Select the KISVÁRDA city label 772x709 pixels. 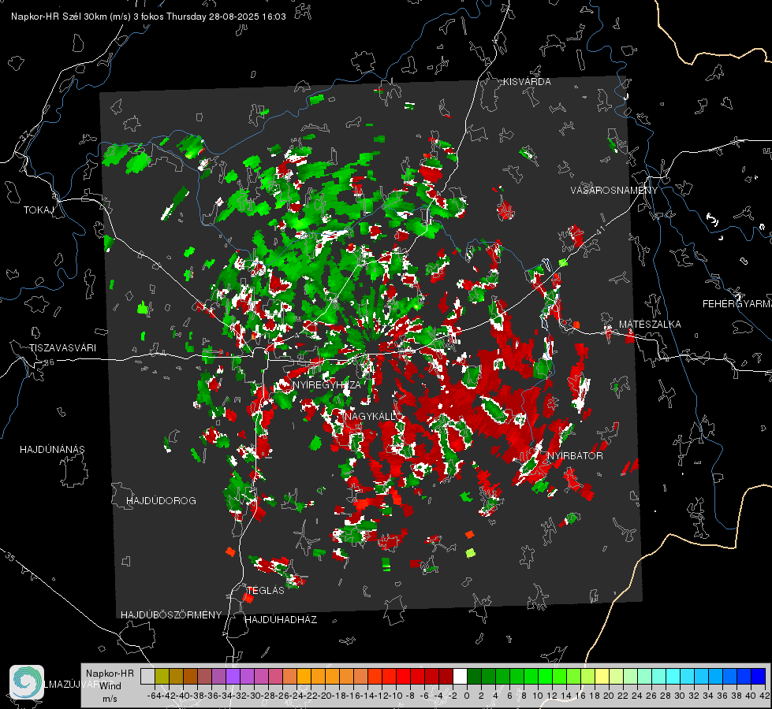coord(527,82)
